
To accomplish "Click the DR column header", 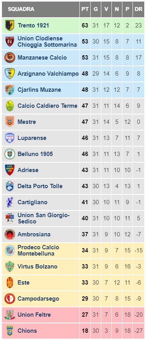I will pos(138,9).
